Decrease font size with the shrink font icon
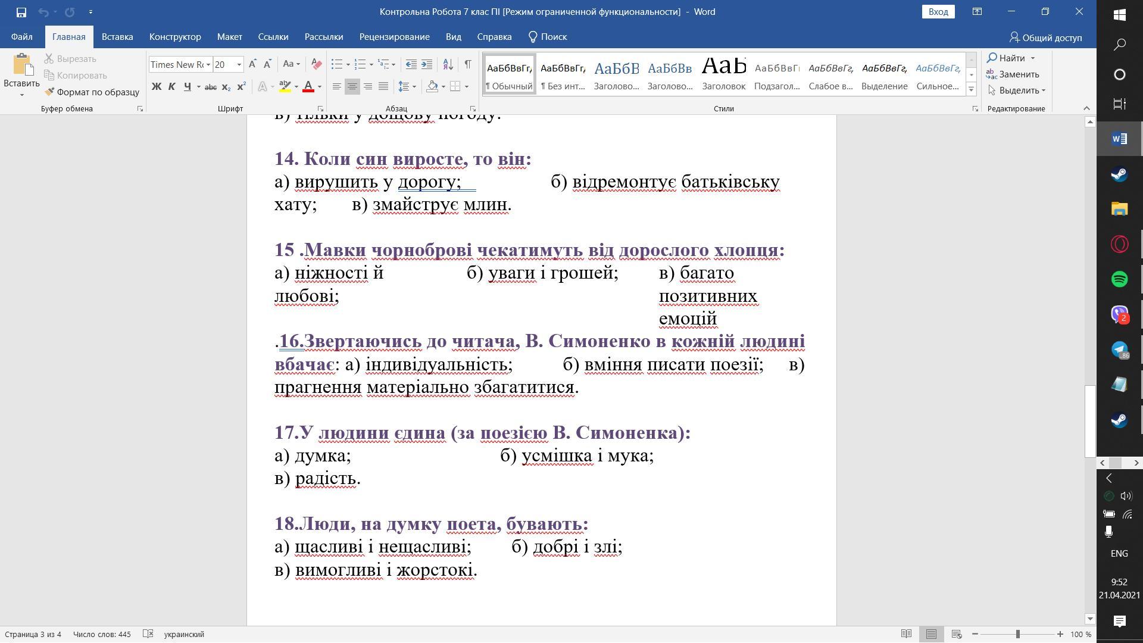This screenshot has height=643, width=1143. pyautogui.click(x=267, y=64)
